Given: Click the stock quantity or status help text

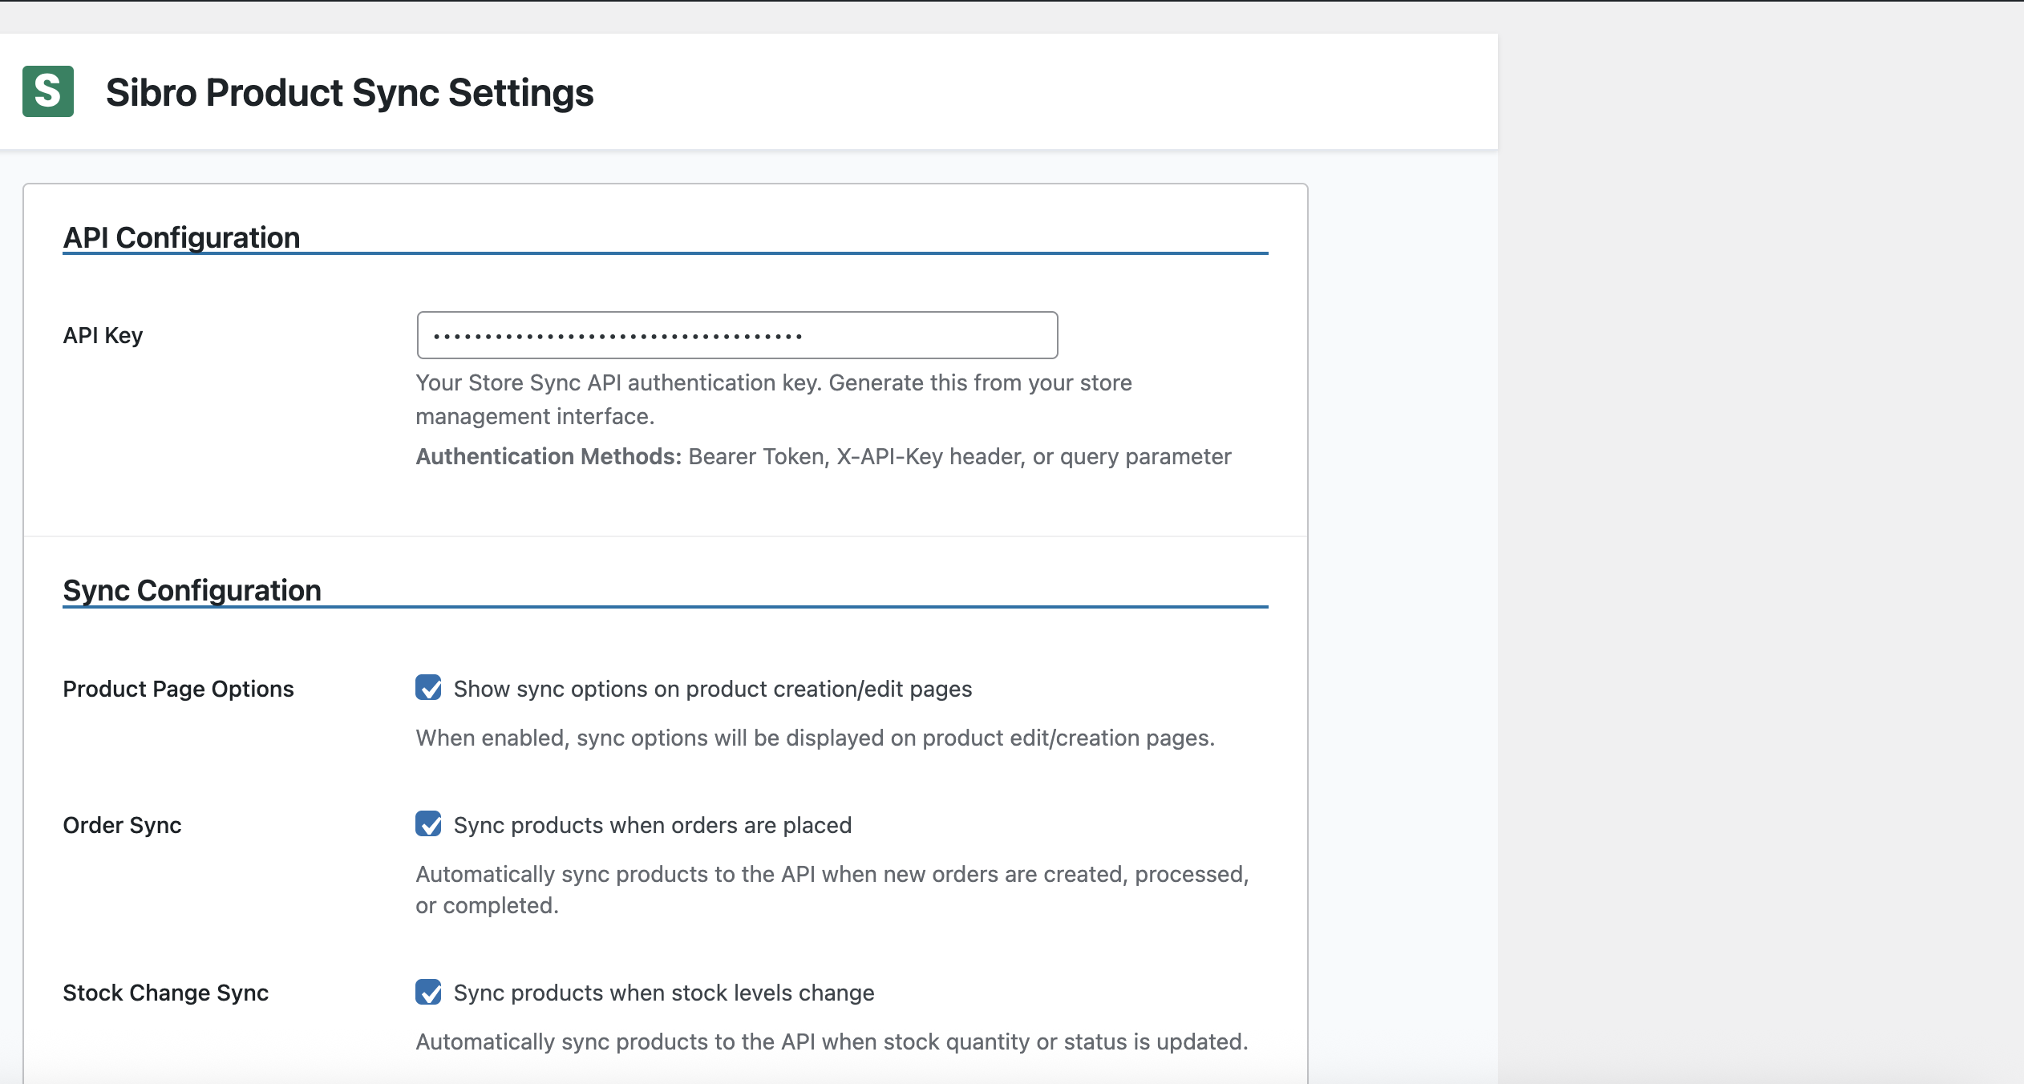Looking at the screenshot, I should (x=831, y=1042).
